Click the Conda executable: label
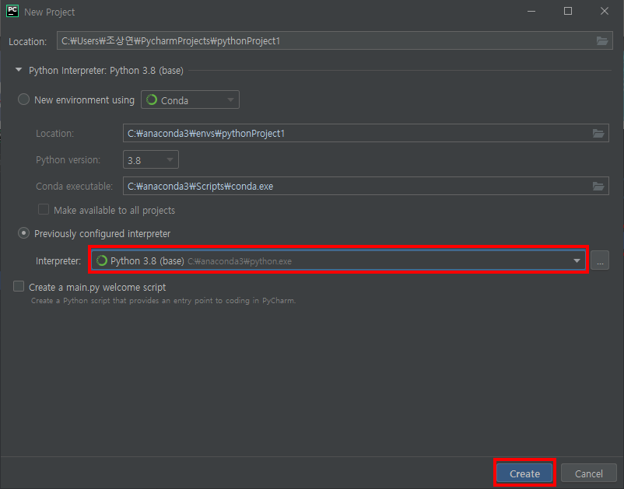The height and width of the screenshot is (489, 624). click(74, 186)
